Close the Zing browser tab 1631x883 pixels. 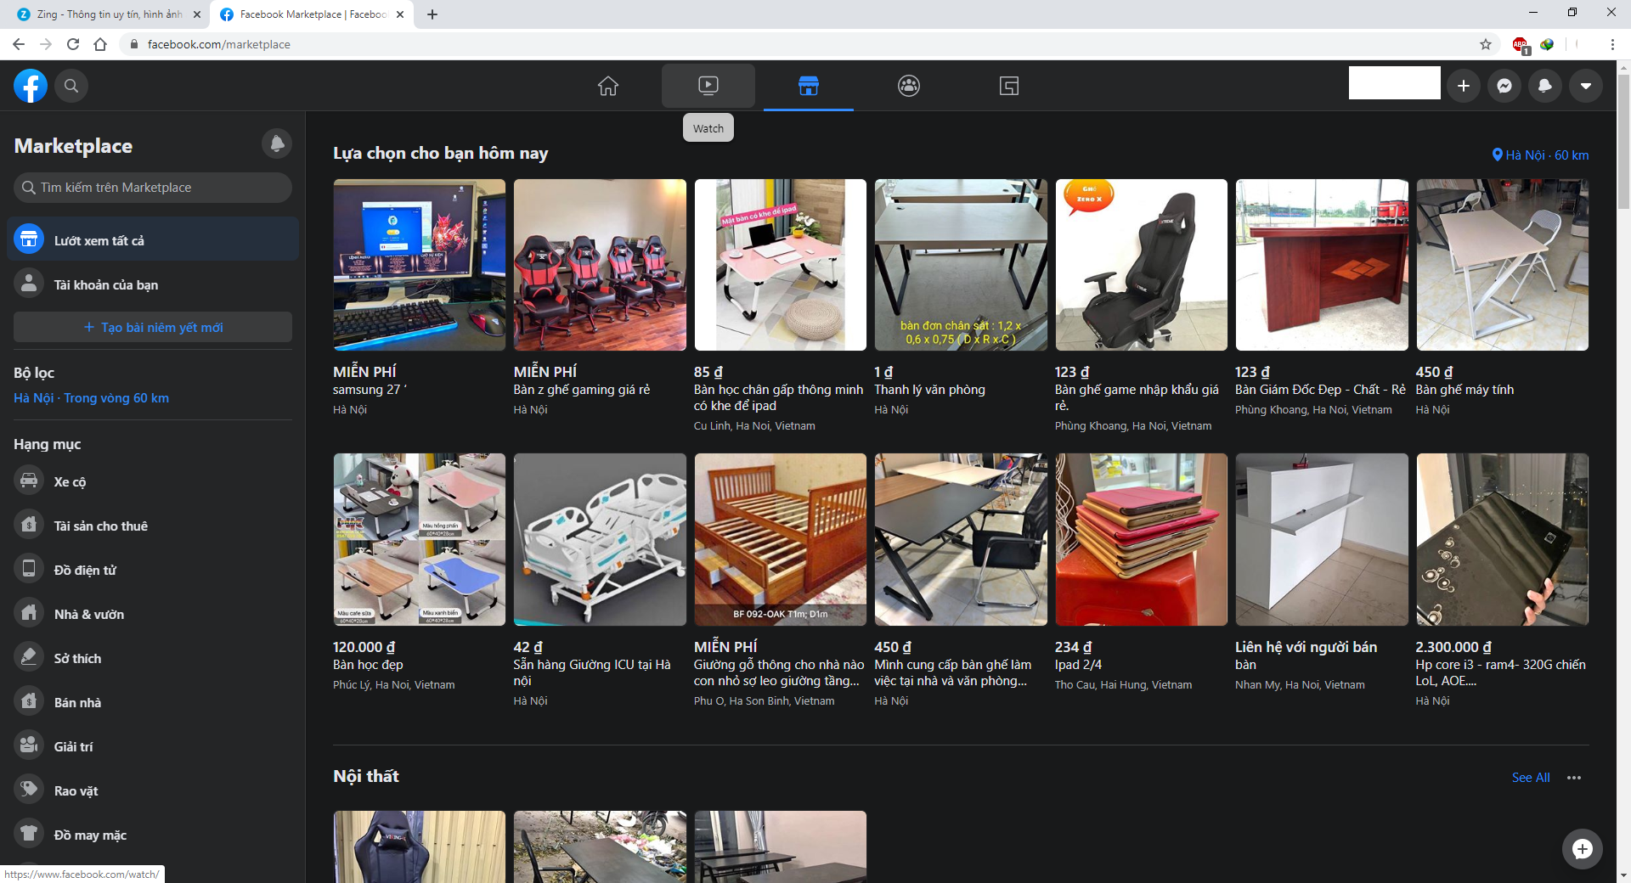[x=197, y=14]
